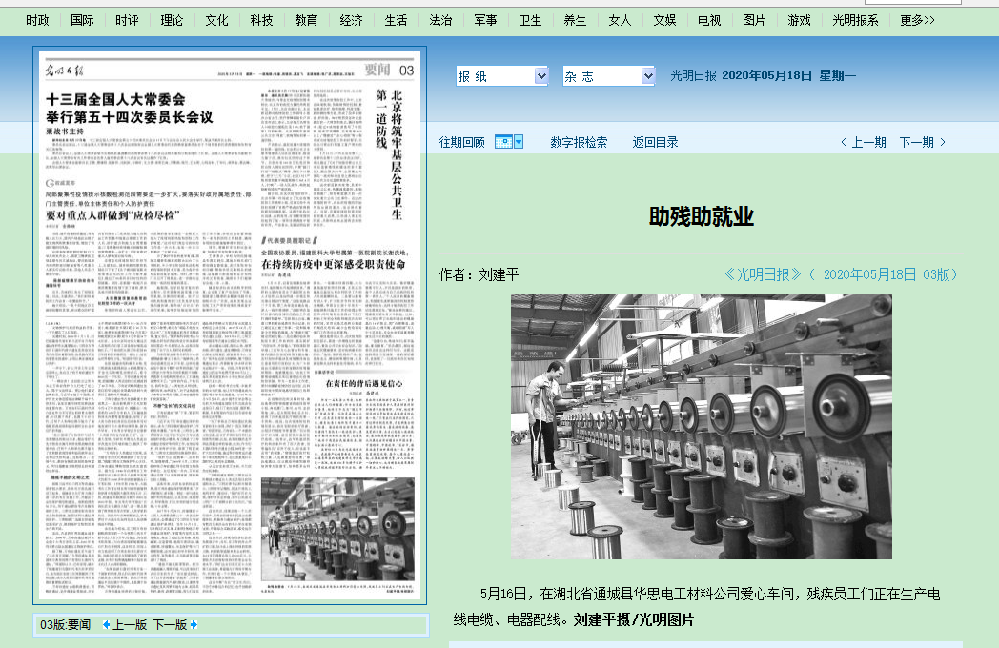This screenshot has width=999, height=648.
Task: Open the calendar icon beside 往期回顾
Action: [503, 142]
